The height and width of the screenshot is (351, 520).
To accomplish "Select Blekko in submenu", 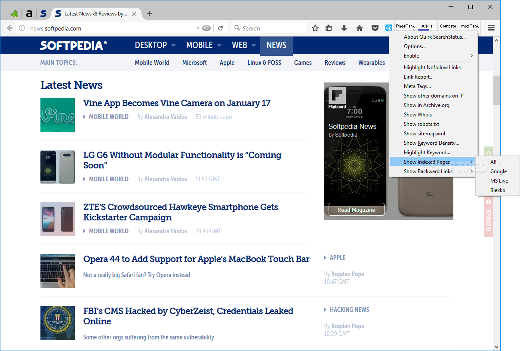I will (498, 190).
